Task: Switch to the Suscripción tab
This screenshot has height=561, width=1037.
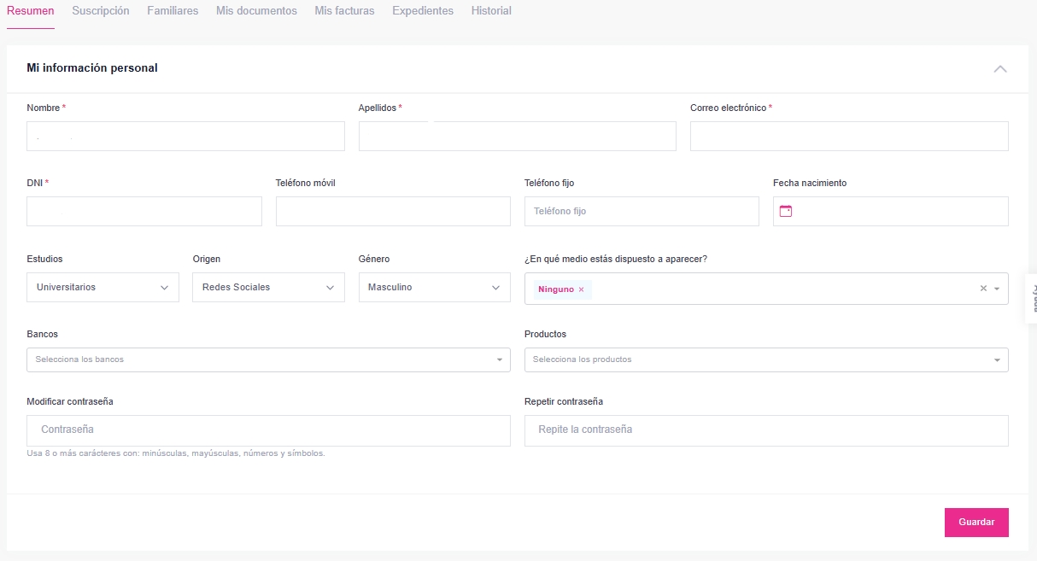Action: tap(101, 11)
